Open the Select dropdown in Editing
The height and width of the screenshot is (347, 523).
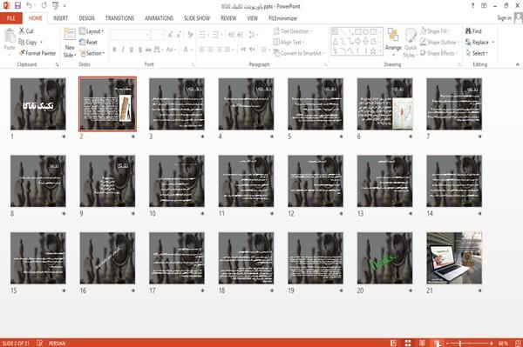coord(477,53)
